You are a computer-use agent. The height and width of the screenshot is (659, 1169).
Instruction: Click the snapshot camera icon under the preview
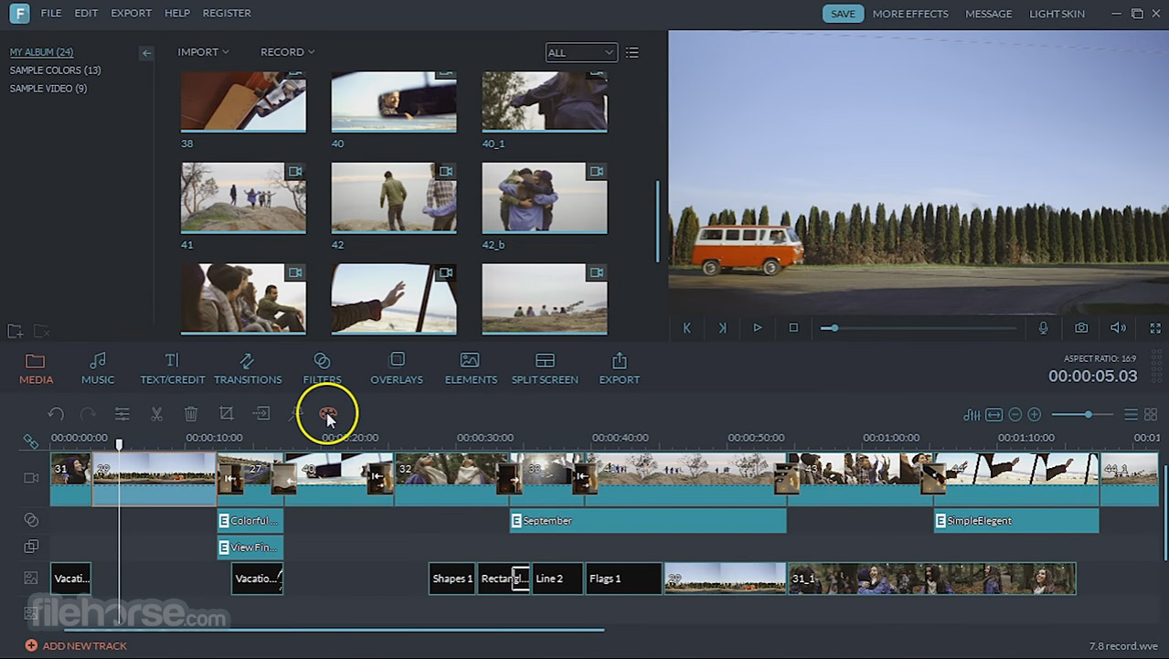coord(1082,328)
